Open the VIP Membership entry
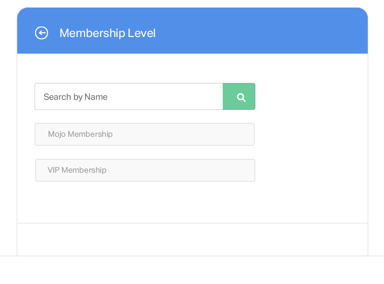The image size is (384, 284). pyautogui.click(x=145, y=170)
